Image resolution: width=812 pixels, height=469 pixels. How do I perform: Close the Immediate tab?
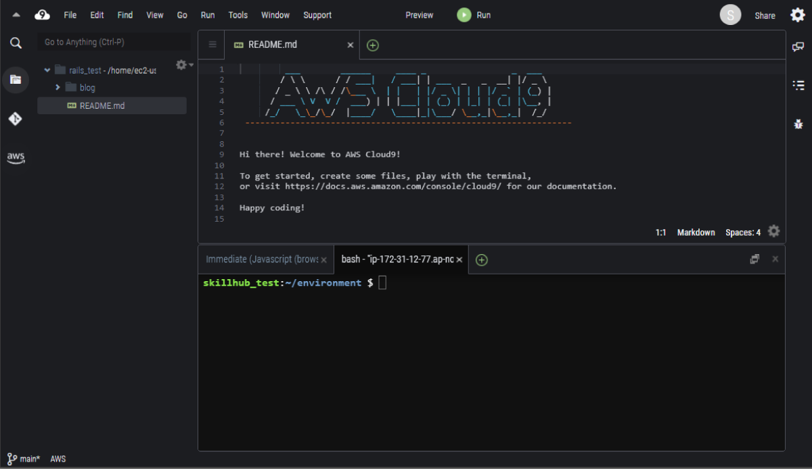coord(324,260)
